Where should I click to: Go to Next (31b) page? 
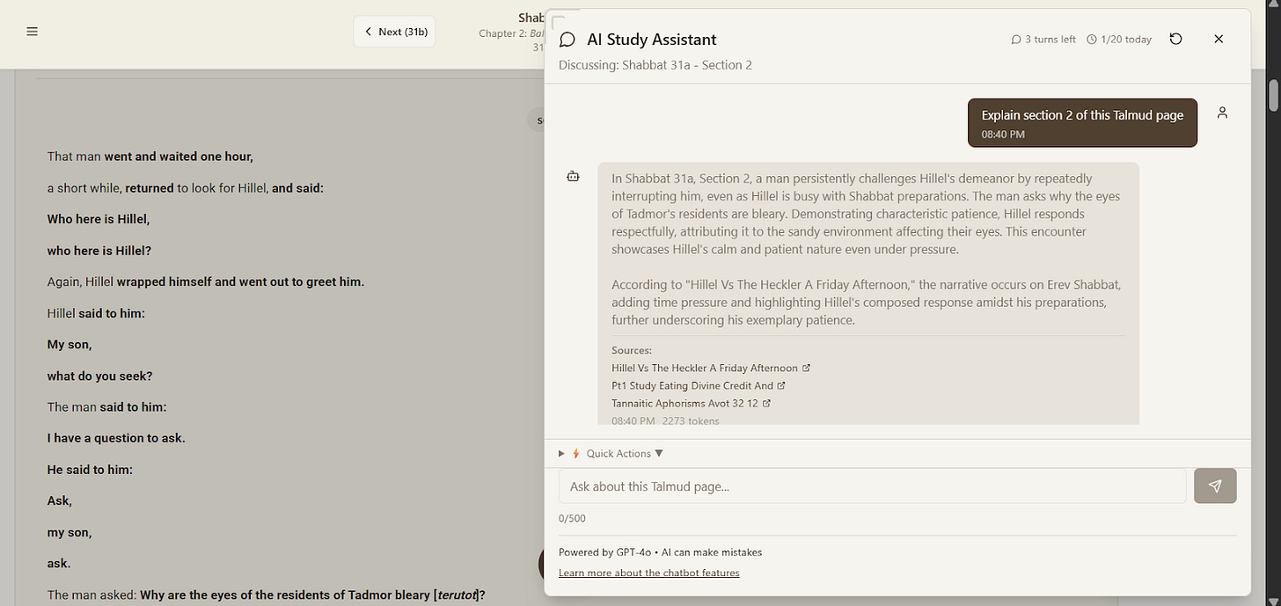pos(394,32)
